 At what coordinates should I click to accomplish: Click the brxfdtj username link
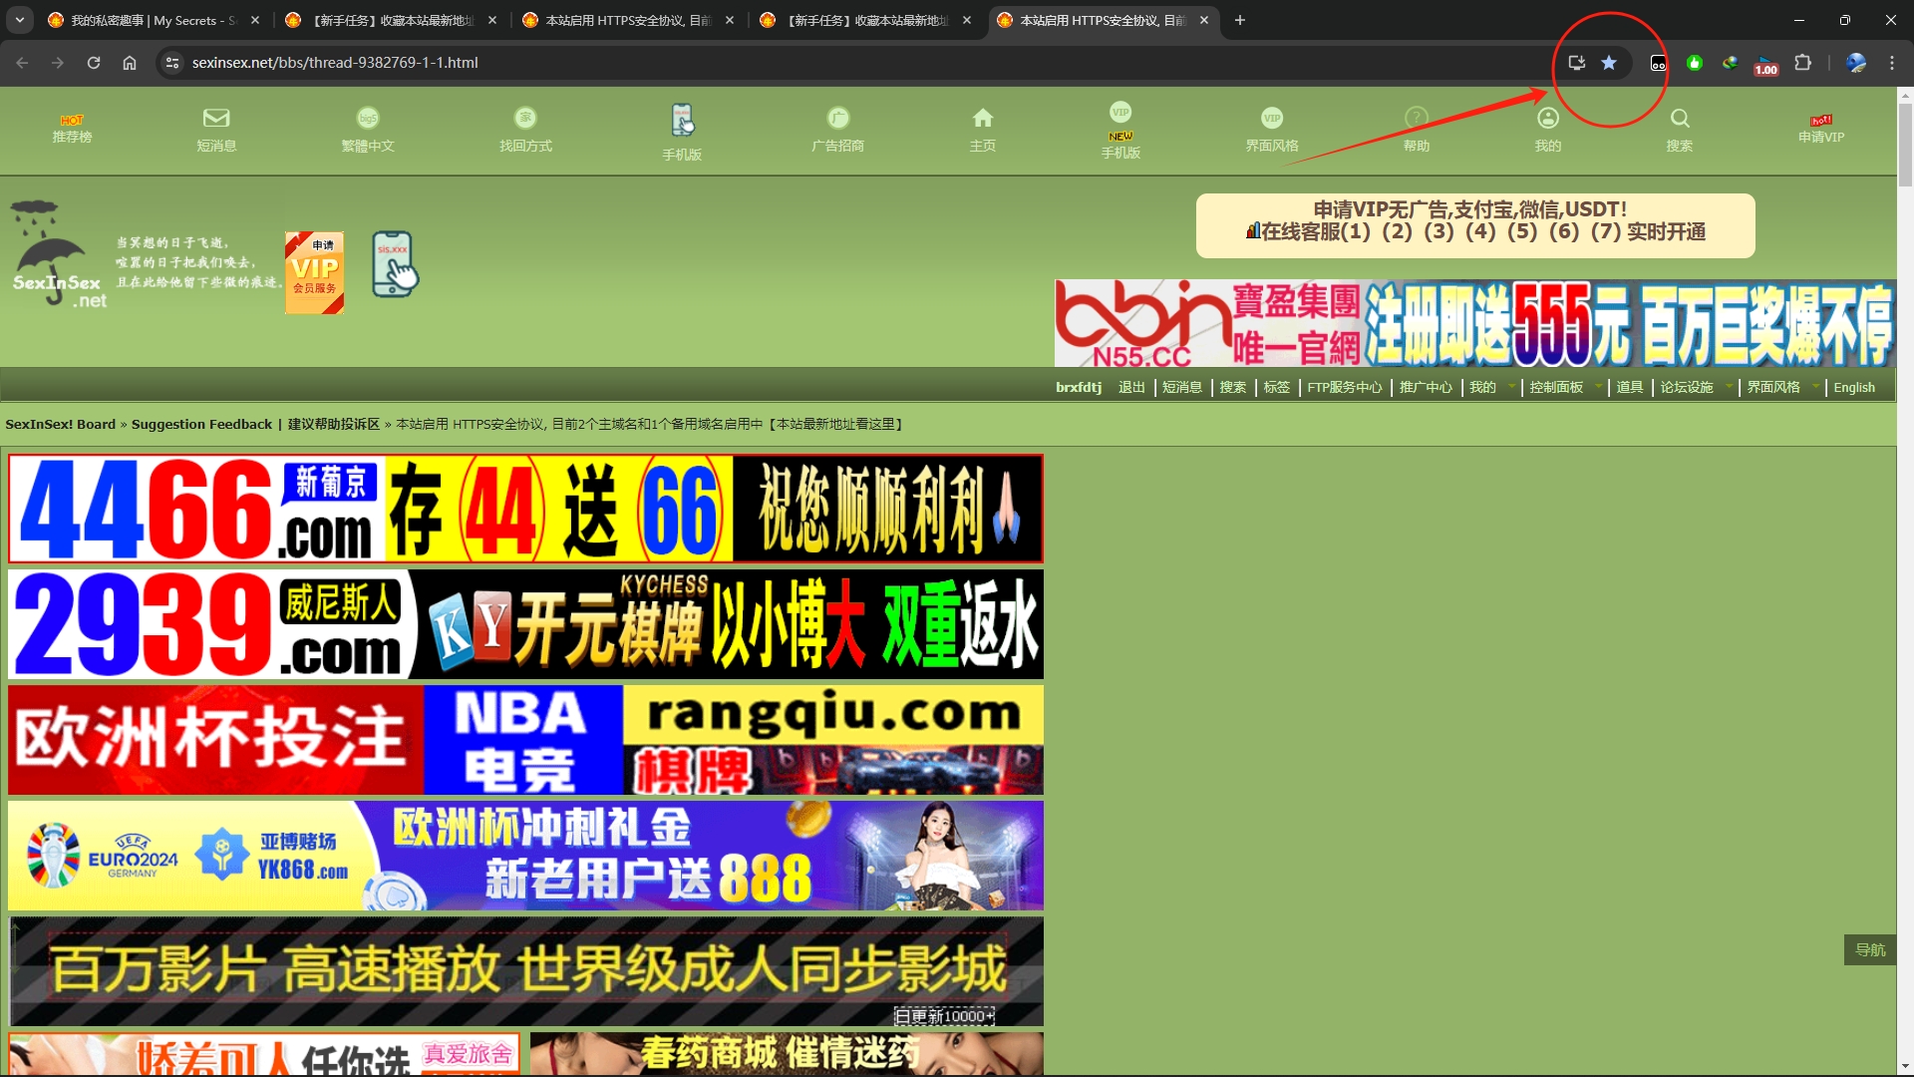click(1079, 387)
